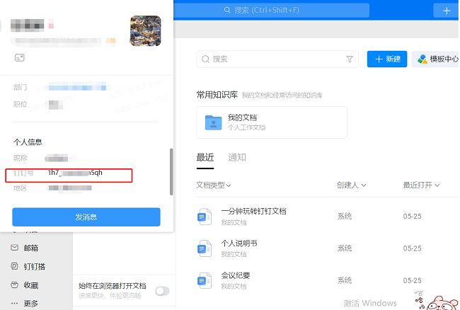Click the 新建 button
The image size is (460, 310).
click(385, 59)
